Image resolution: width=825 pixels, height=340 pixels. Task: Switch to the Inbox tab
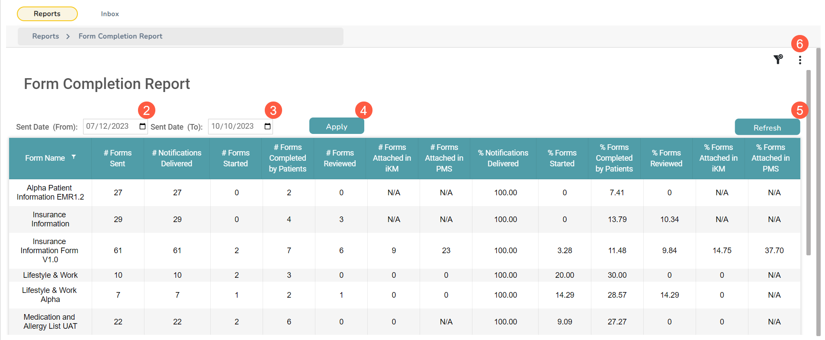pos(110,14)
